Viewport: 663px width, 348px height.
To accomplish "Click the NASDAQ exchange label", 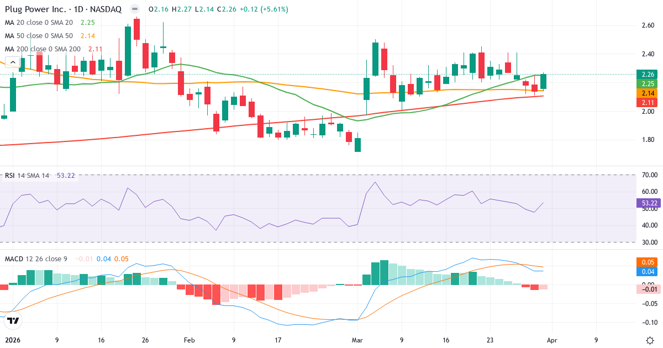I will pos(107,9).
